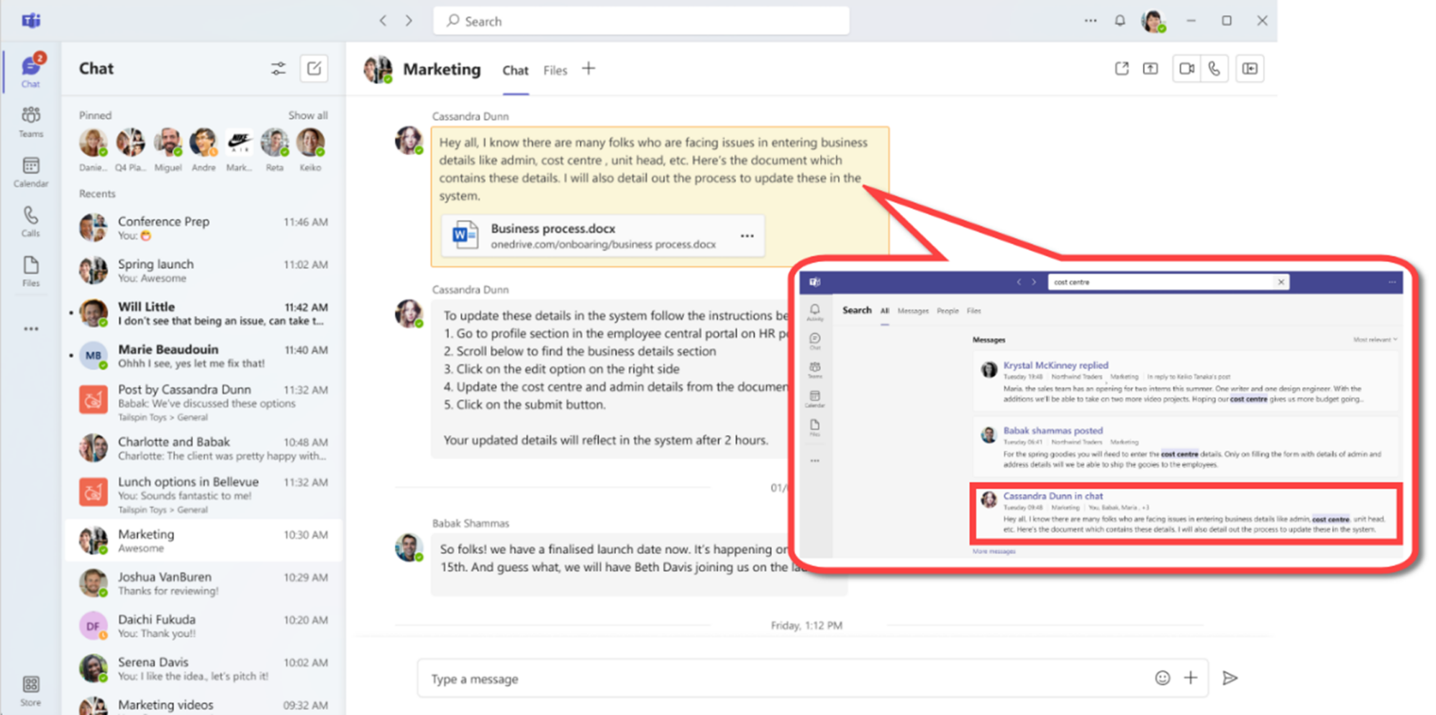Open notifications with the bell icon
Screen dimensions: 1436x715
1120,21
